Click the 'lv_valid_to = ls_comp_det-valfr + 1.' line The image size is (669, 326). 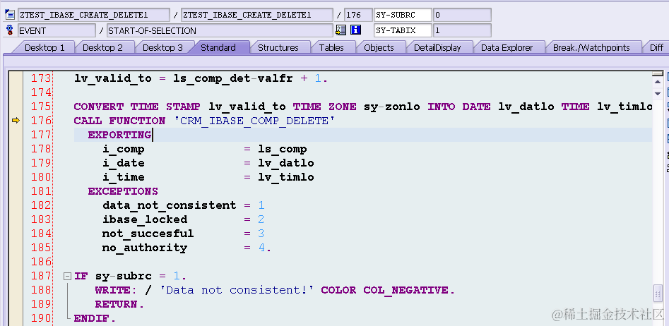pos(201,78)
